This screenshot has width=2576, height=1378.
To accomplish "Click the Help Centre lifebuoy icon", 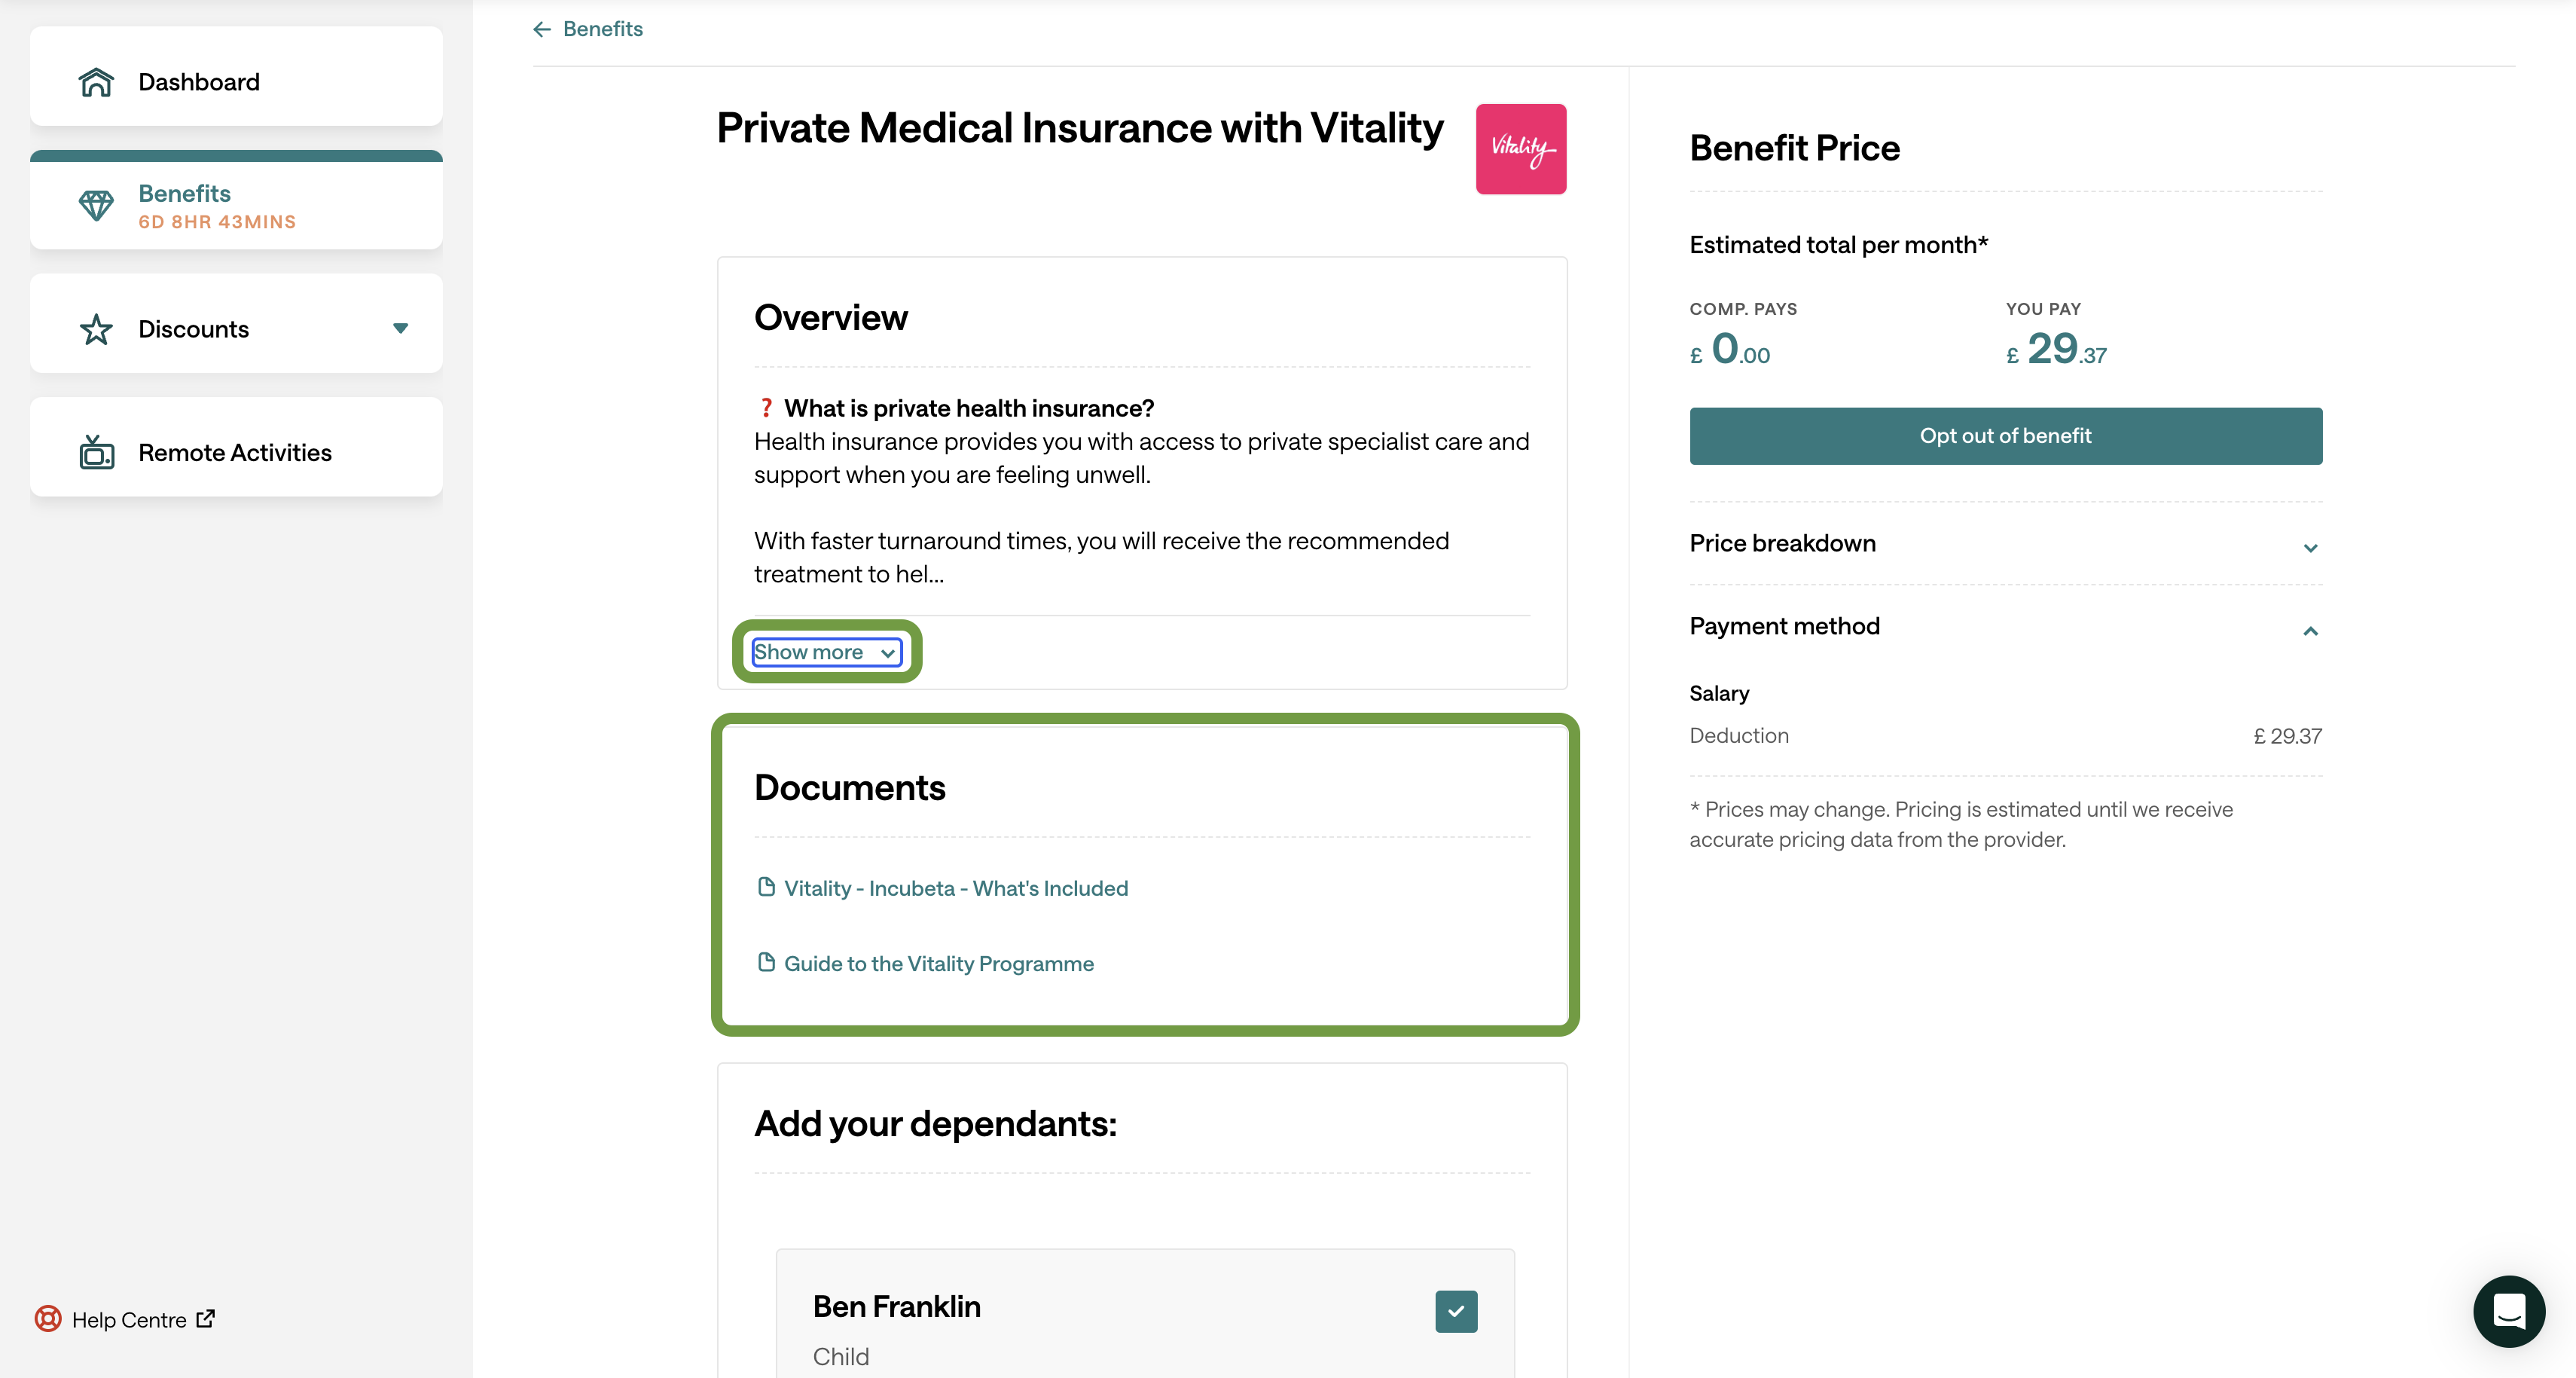I will coord(48,1319).
